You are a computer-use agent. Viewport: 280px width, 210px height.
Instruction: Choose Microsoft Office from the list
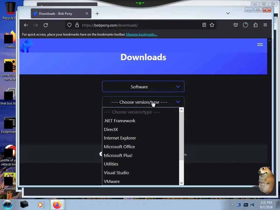[141, 147]
